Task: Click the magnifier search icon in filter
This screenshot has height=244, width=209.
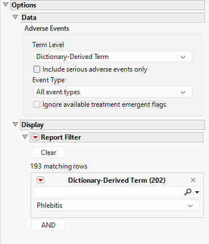Action: point(188,192)
